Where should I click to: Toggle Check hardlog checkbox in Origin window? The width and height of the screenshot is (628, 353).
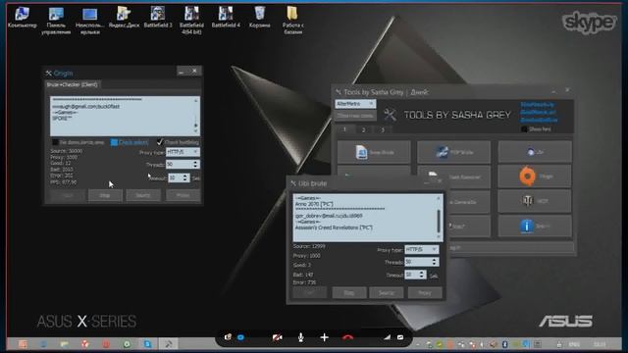160,142
